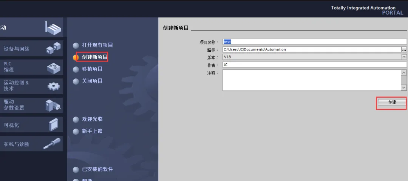Viewport: 408px width, 181px height.
Task: Click the 创建新项目 heading text
Action: coord(176,28)
